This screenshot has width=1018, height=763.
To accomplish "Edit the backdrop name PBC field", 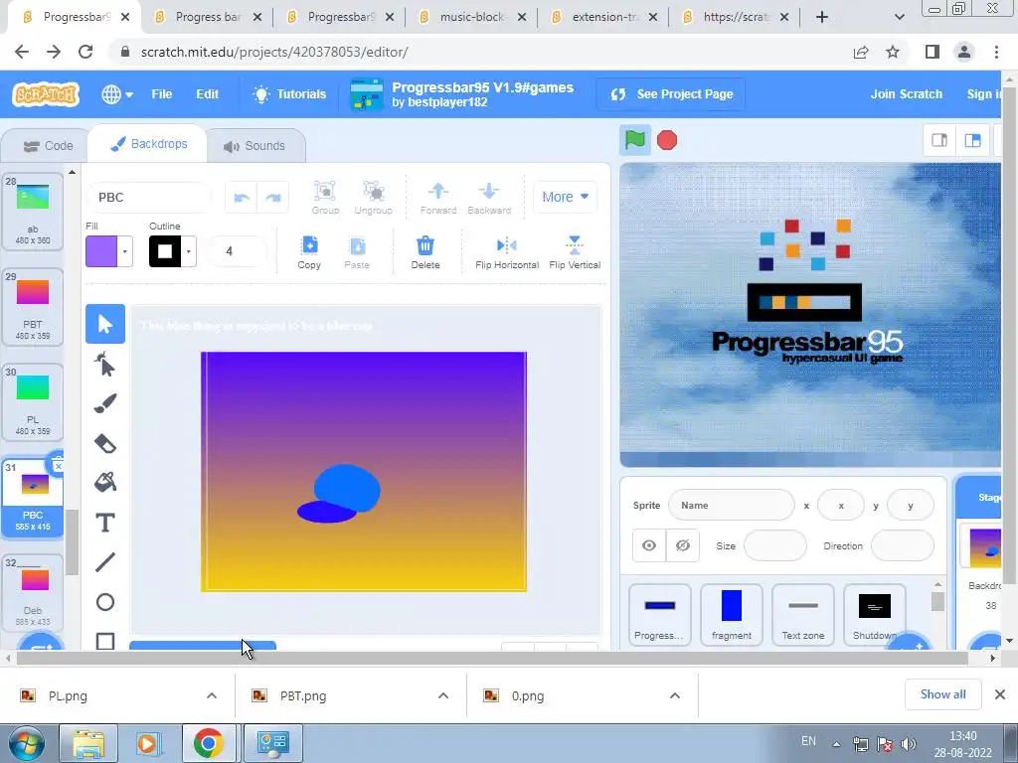I will click(x=149, y=198).
